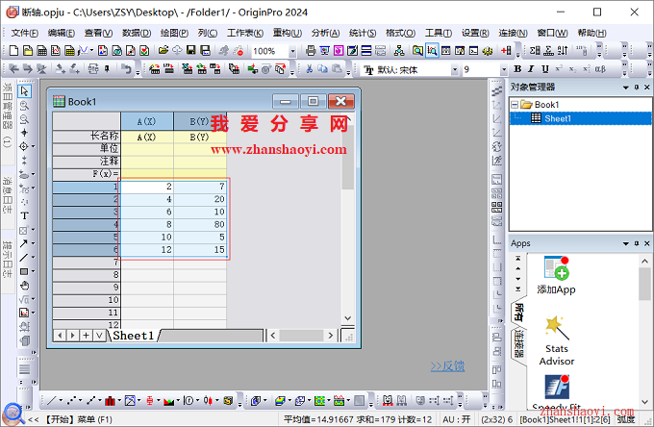Open the sheet list V button in Book1

tap(99, 336)
